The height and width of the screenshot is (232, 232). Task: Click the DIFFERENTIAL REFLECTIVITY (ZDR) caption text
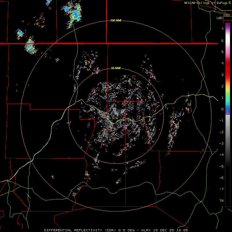80,230
